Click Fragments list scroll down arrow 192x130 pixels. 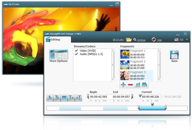tap(159, 79)
